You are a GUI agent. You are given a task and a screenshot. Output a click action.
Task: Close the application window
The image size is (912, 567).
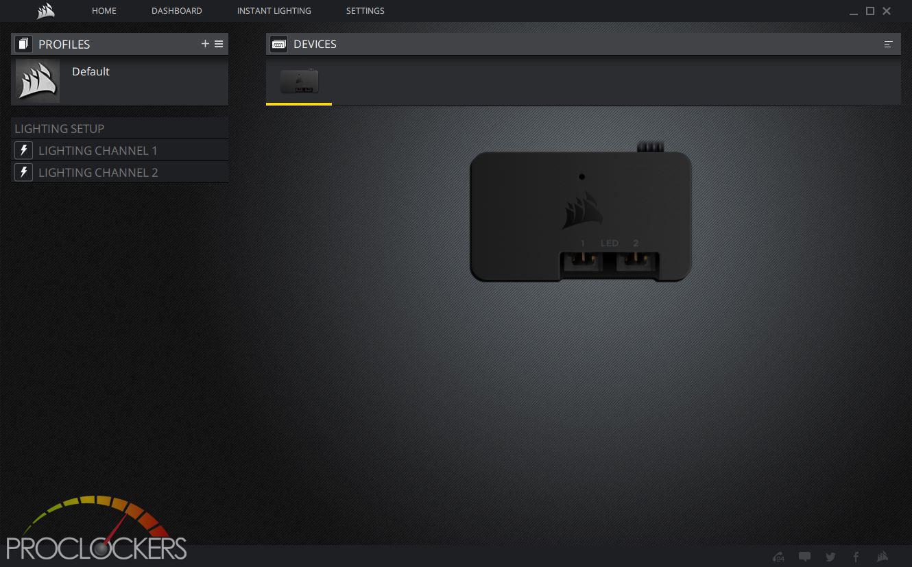tap(887, 11)
